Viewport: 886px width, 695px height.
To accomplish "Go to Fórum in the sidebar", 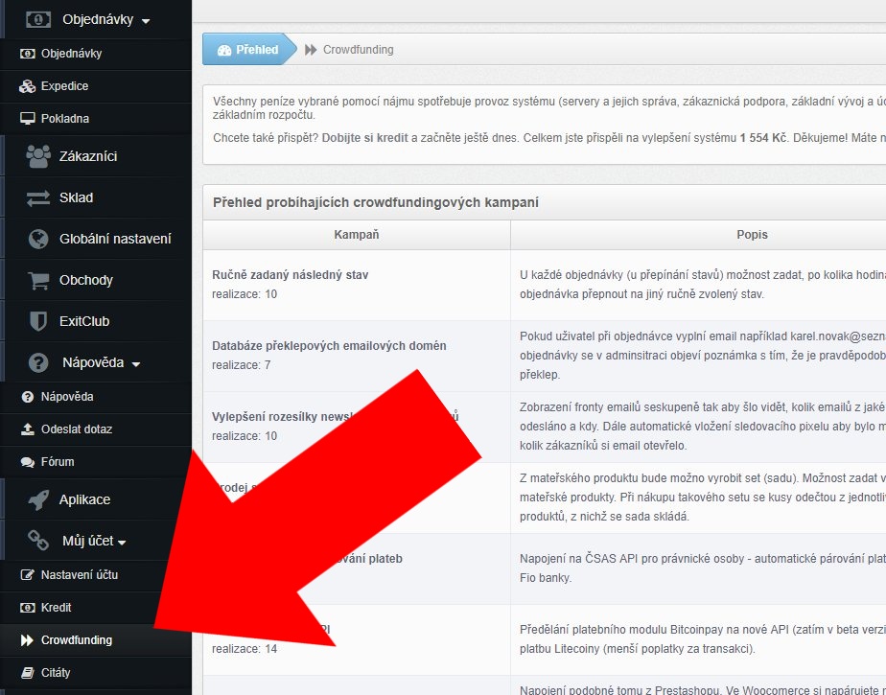I will click(57, 462).
